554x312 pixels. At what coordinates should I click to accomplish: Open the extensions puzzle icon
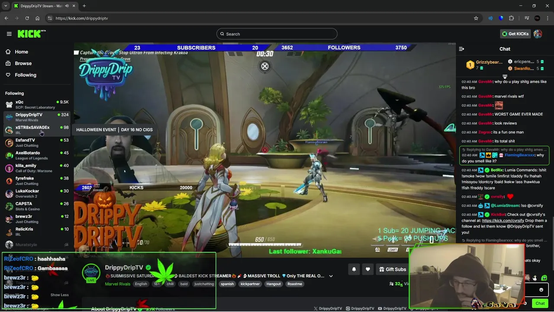pyautogui.click(x=512, y=18)
